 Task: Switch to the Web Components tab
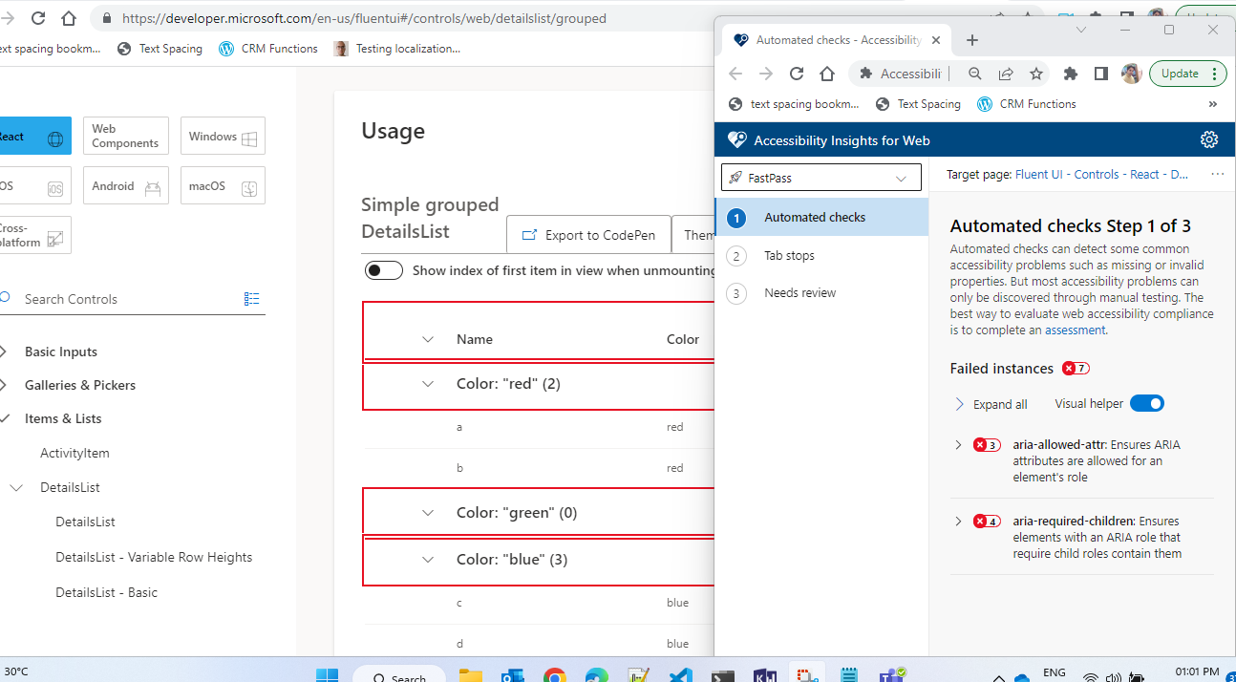tap(125, 136)
